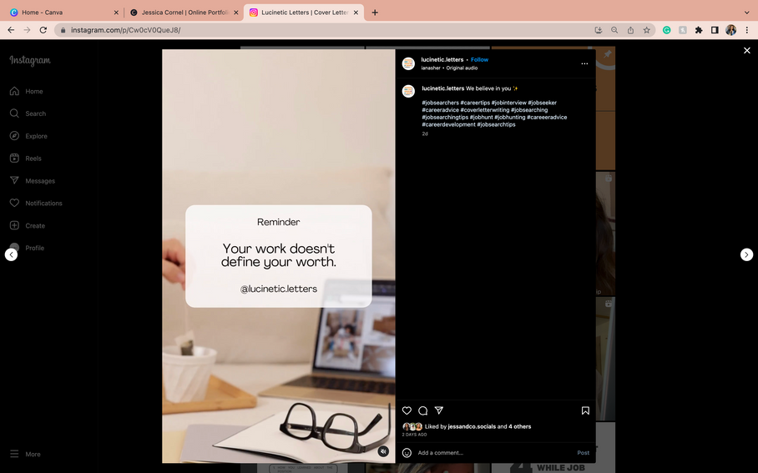Screen dimensions: 758x473
Task: Close the Home - Canva tab
Action: [x=116, y=13]
